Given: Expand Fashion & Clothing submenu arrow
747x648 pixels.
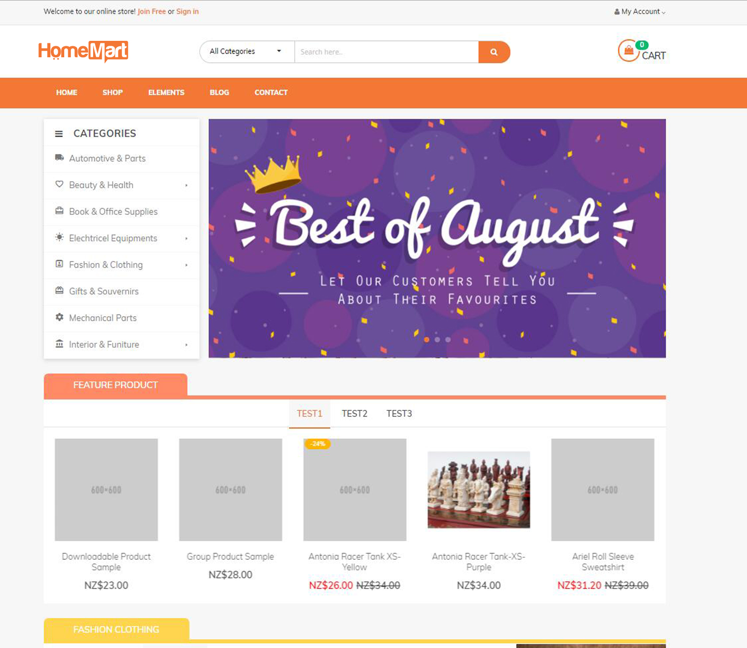Looking at the screenshot, I should click(186, 265).
